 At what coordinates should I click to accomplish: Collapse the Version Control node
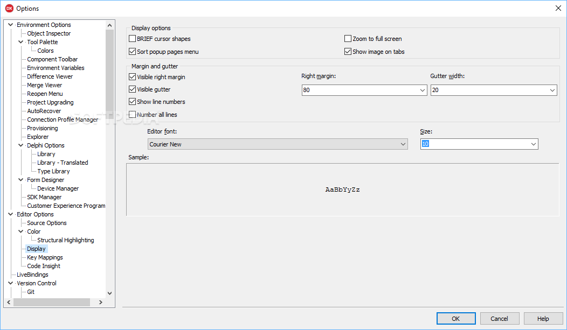click(10, 283)
